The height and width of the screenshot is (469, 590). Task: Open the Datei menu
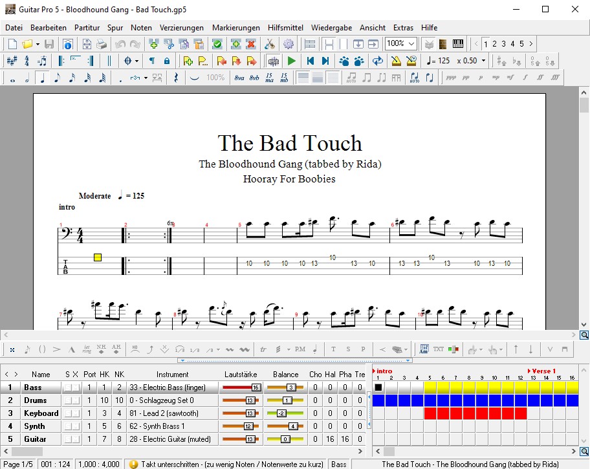click(14, 27)
